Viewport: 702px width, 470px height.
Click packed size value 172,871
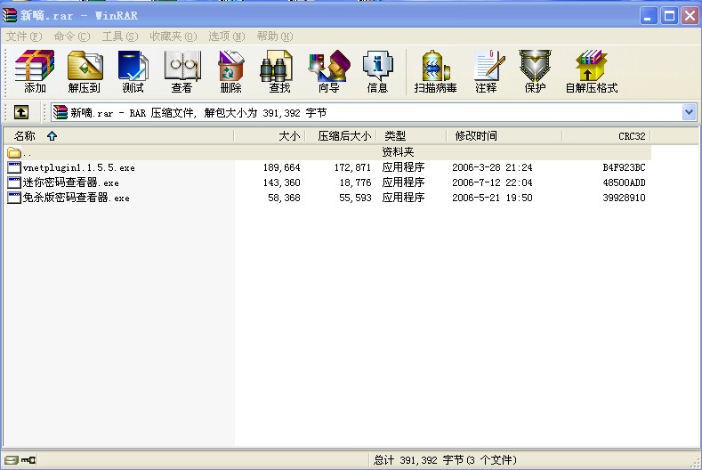(353, 167)
